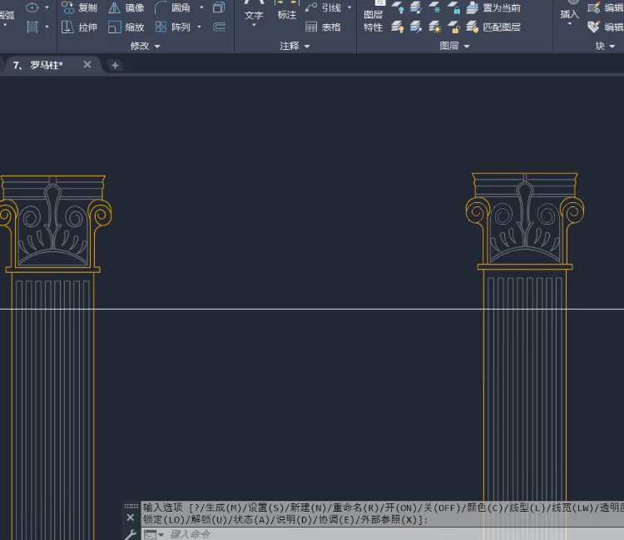This screenshot has height=540, width=624.
Task: Click the Lock Layer padlock icon
Action: click(453, 7)
